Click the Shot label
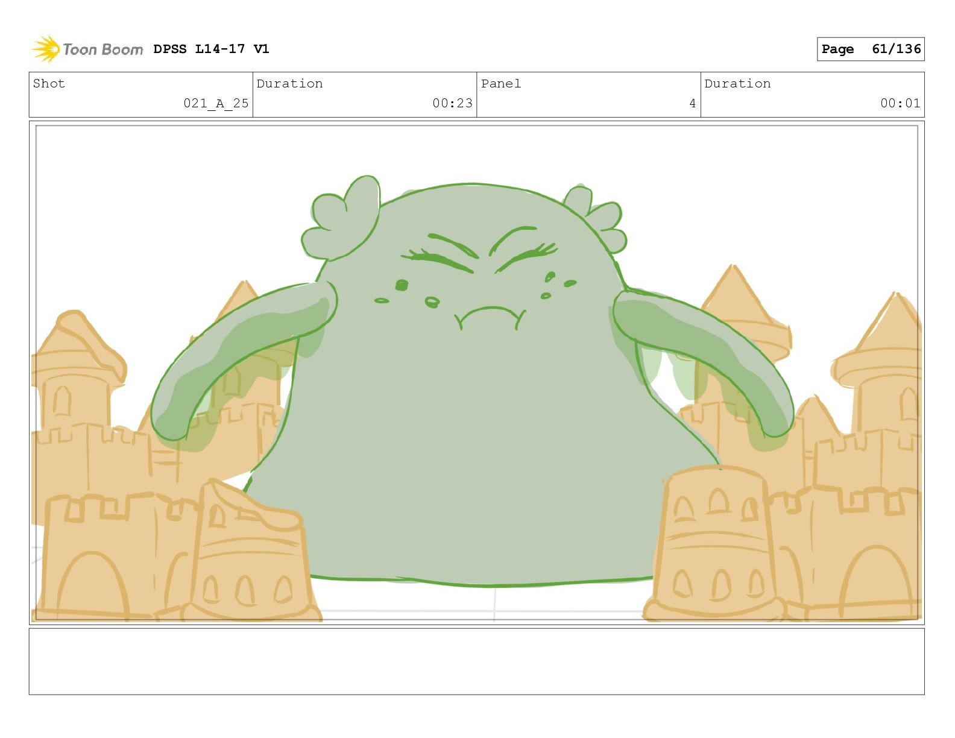The width and height of the screenshot is (955, 738). pos(49,83)
